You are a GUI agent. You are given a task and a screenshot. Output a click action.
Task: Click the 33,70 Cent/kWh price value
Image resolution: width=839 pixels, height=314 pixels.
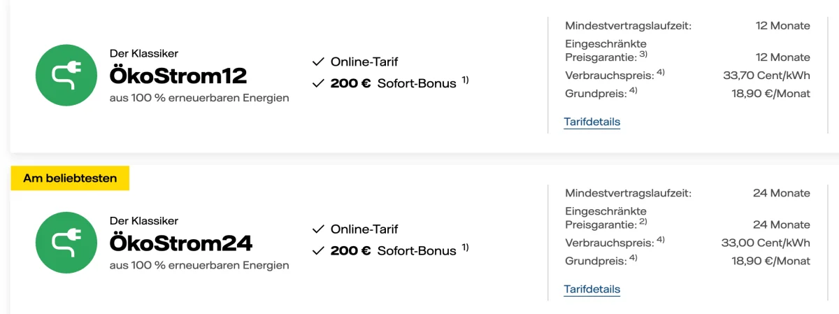[x=767, y=76]
